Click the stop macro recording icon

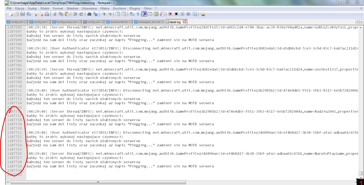tap(176, 14)
